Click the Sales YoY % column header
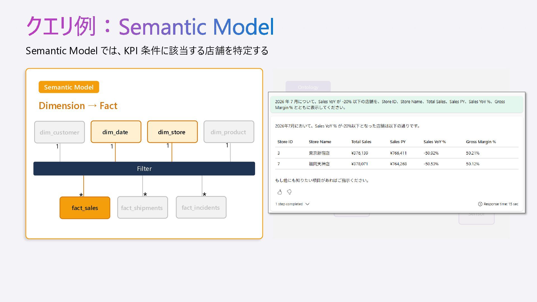This screenshot has width=537, height=302. coord(434,142)
